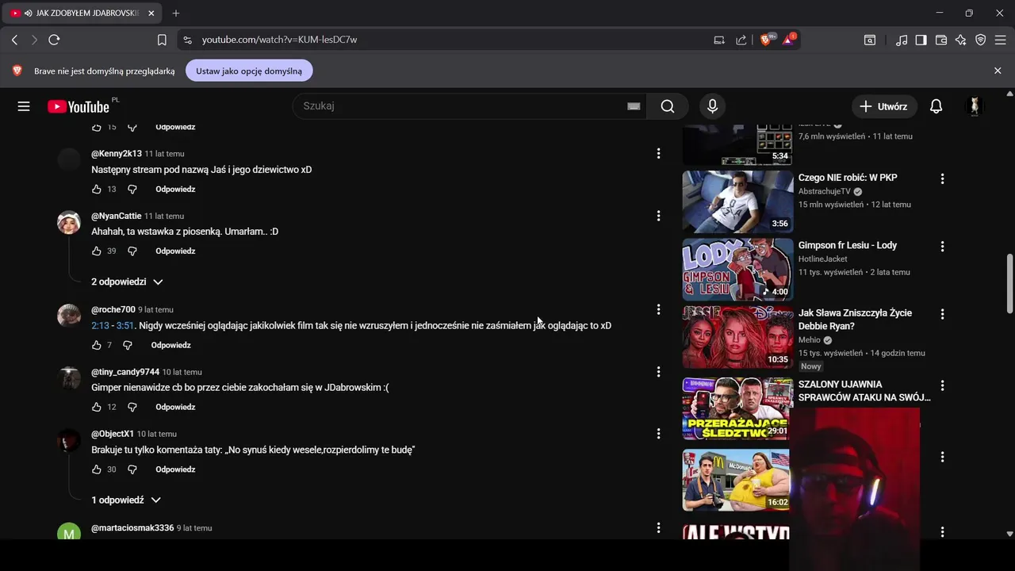Open Brave wallet toolbar icon
The height and width of the screenshot is (571, 1015).
(941, 40)
